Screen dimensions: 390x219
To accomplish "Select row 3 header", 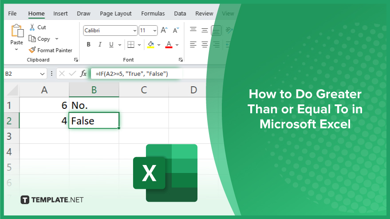I will click(12, 136).
